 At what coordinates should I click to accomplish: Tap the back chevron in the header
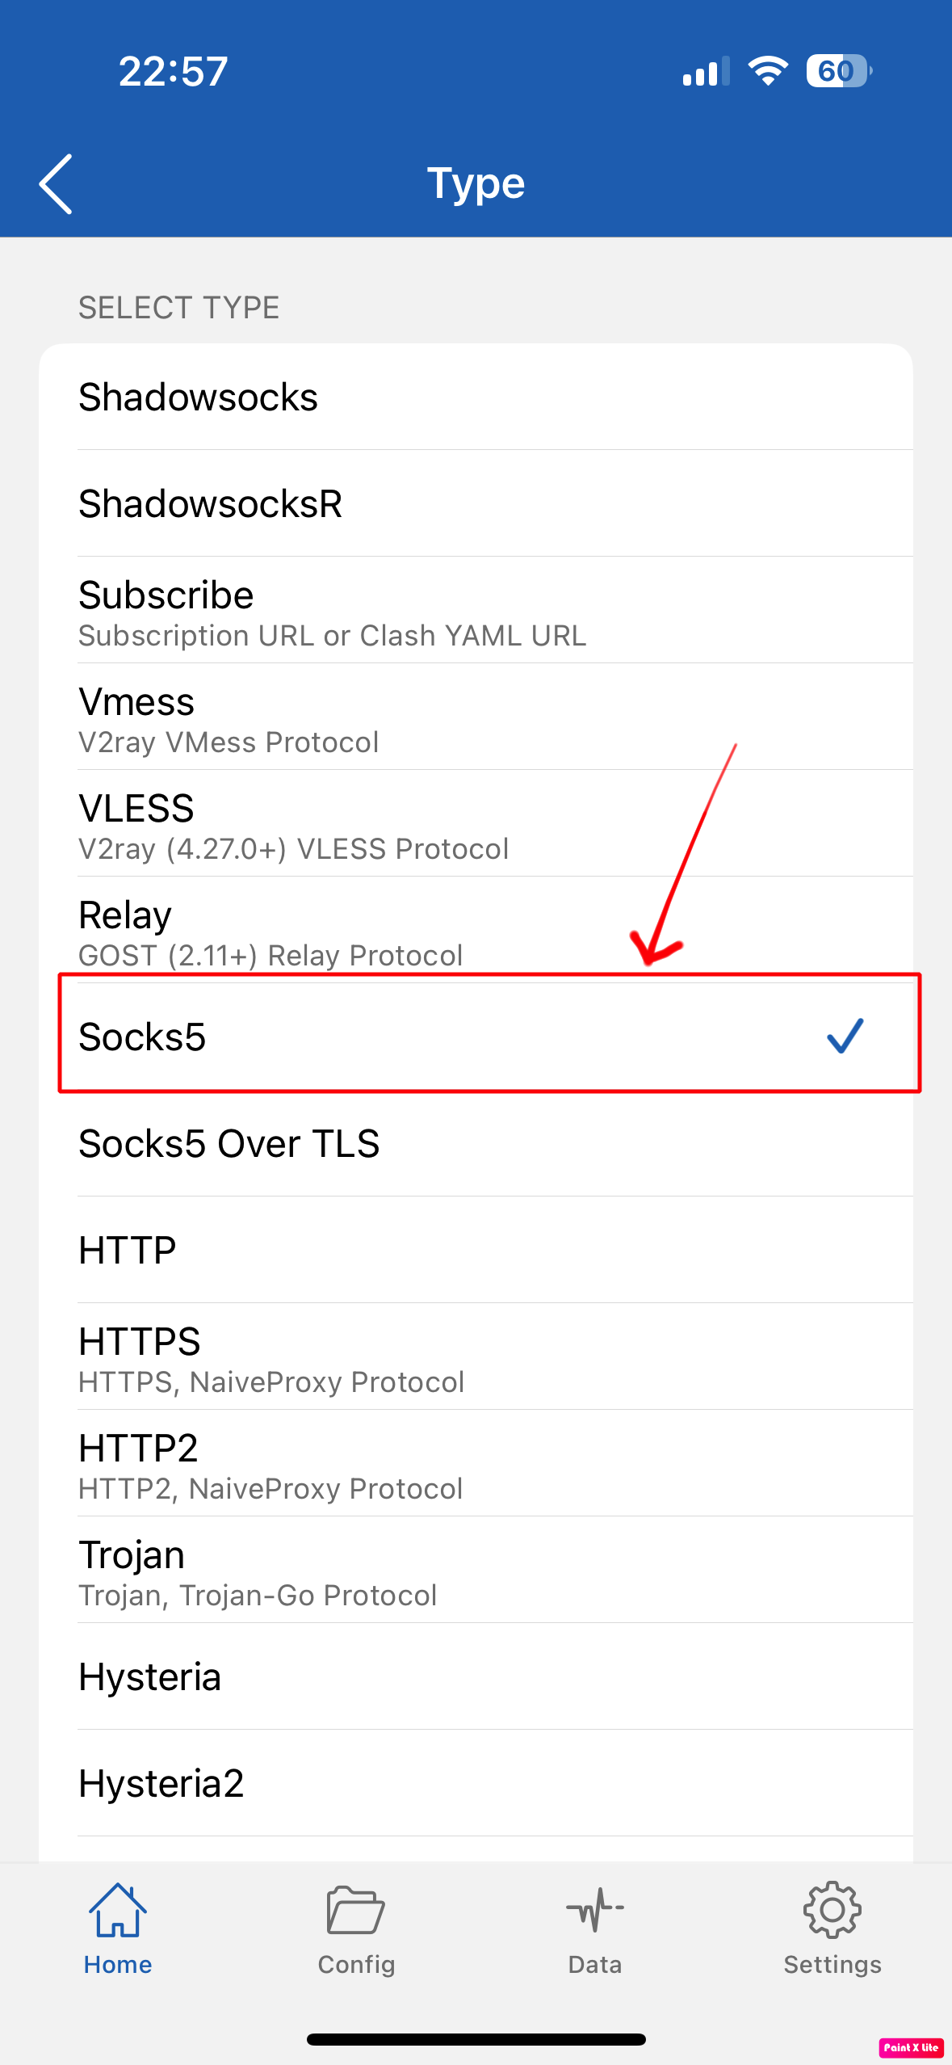(57, 184)
